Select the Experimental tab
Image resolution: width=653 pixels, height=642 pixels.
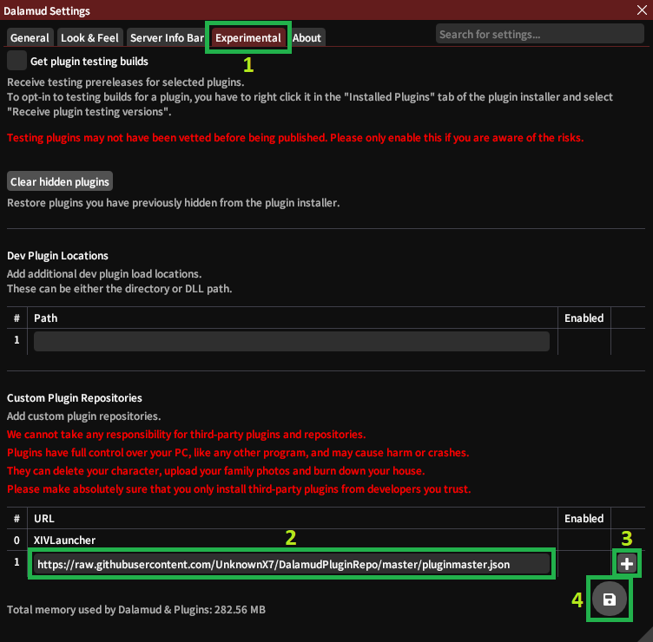tap(247, 37)
